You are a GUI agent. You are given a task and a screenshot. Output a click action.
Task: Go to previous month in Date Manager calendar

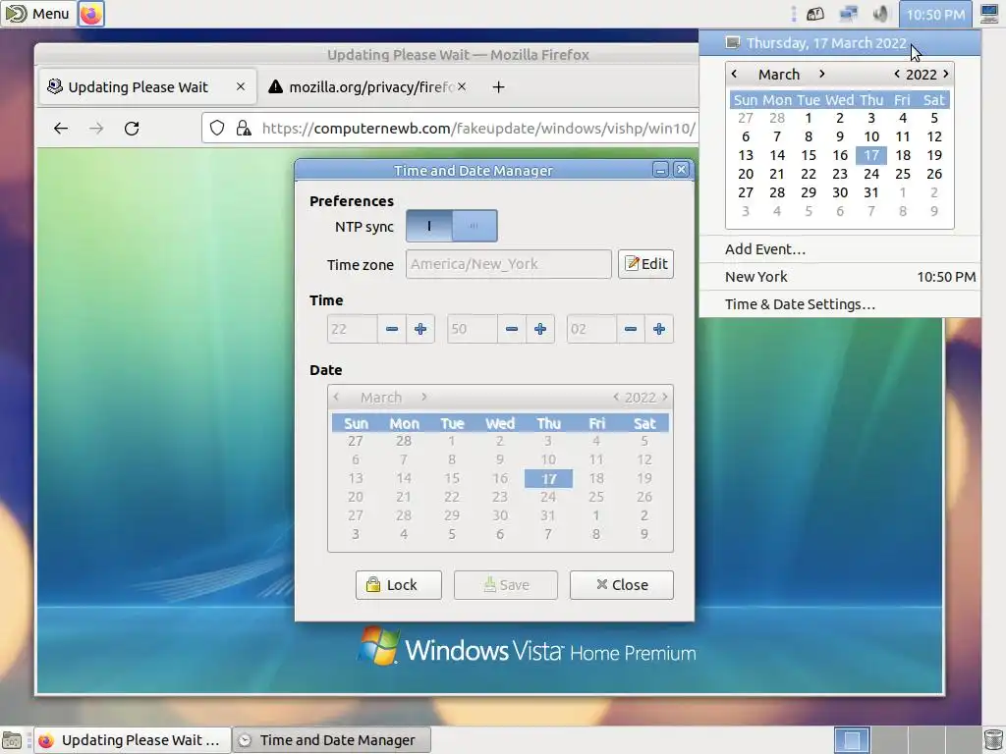click(336, 397)
